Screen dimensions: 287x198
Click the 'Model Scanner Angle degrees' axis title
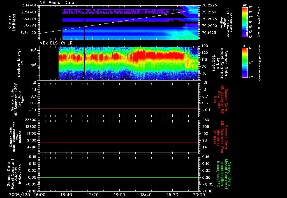click(x=220, y=63)
